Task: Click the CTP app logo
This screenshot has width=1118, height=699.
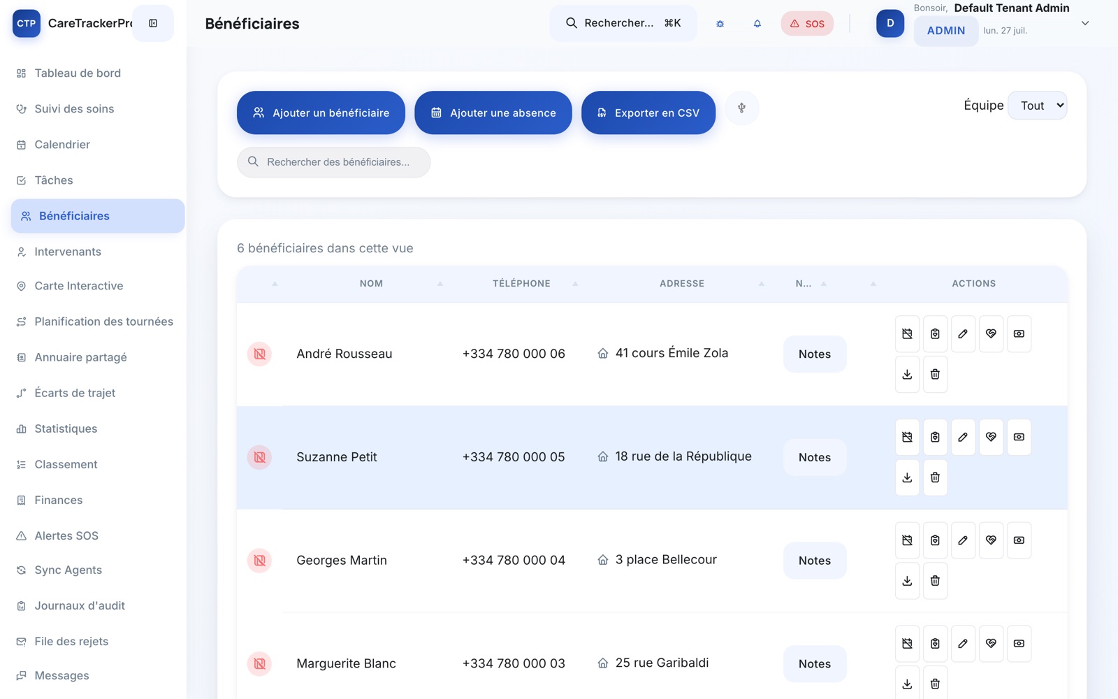Action: (x=27, y=23)
